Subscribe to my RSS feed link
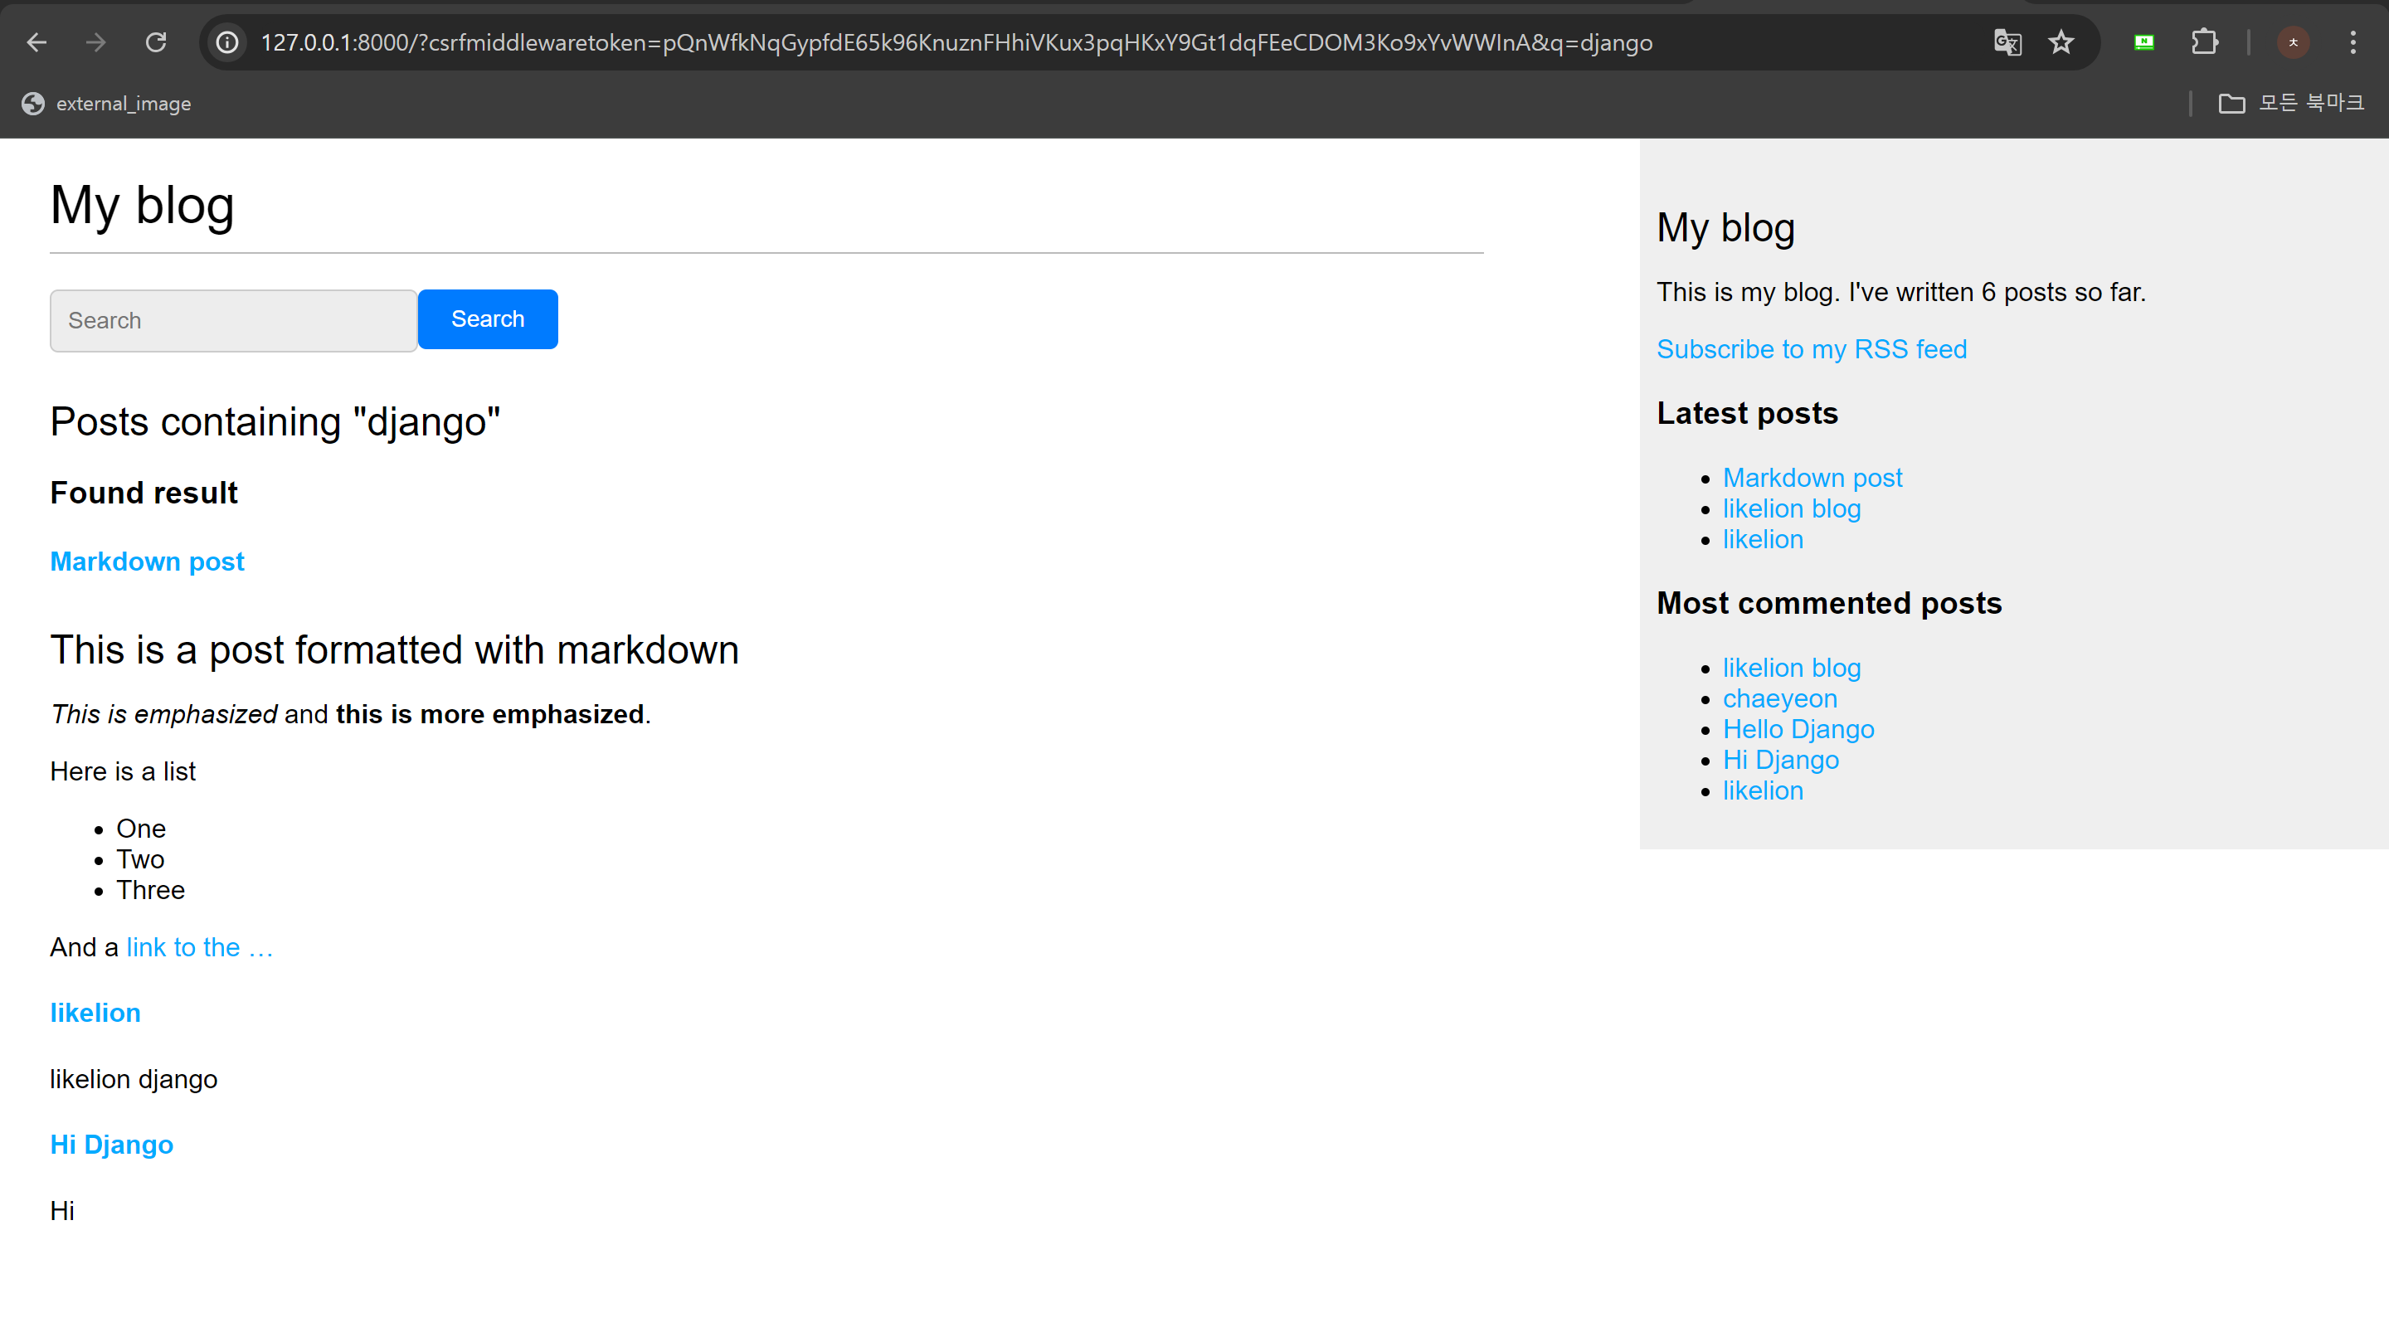The width and height of the screenshot is (2389, 1342). click(1810, 348)
